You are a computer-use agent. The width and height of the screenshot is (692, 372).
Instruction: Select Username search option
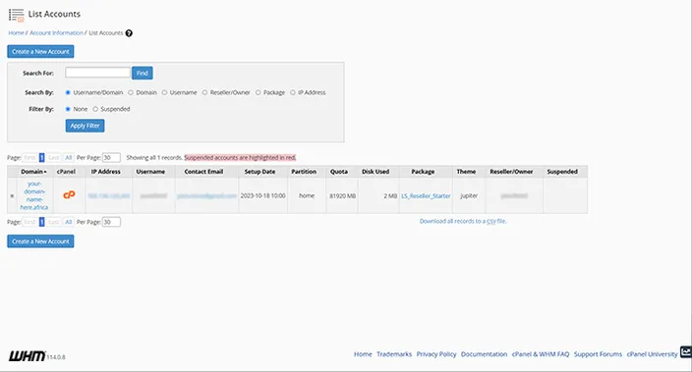pos(164,92)
